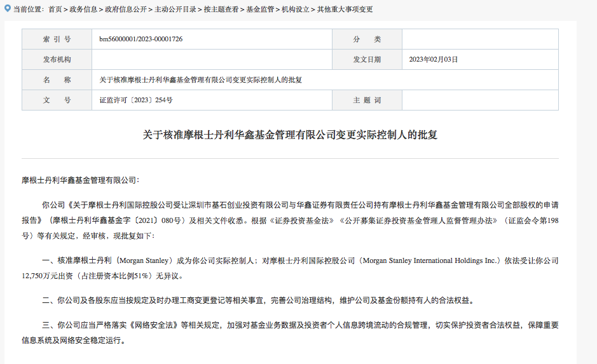
Task: Select the date 2023年02月03日
Action: click(433, 59)
